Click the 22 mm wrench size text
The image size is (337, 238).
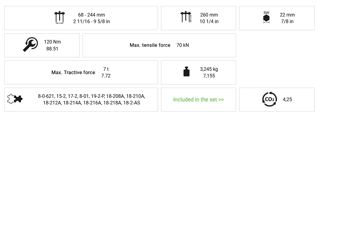[287, 15]
